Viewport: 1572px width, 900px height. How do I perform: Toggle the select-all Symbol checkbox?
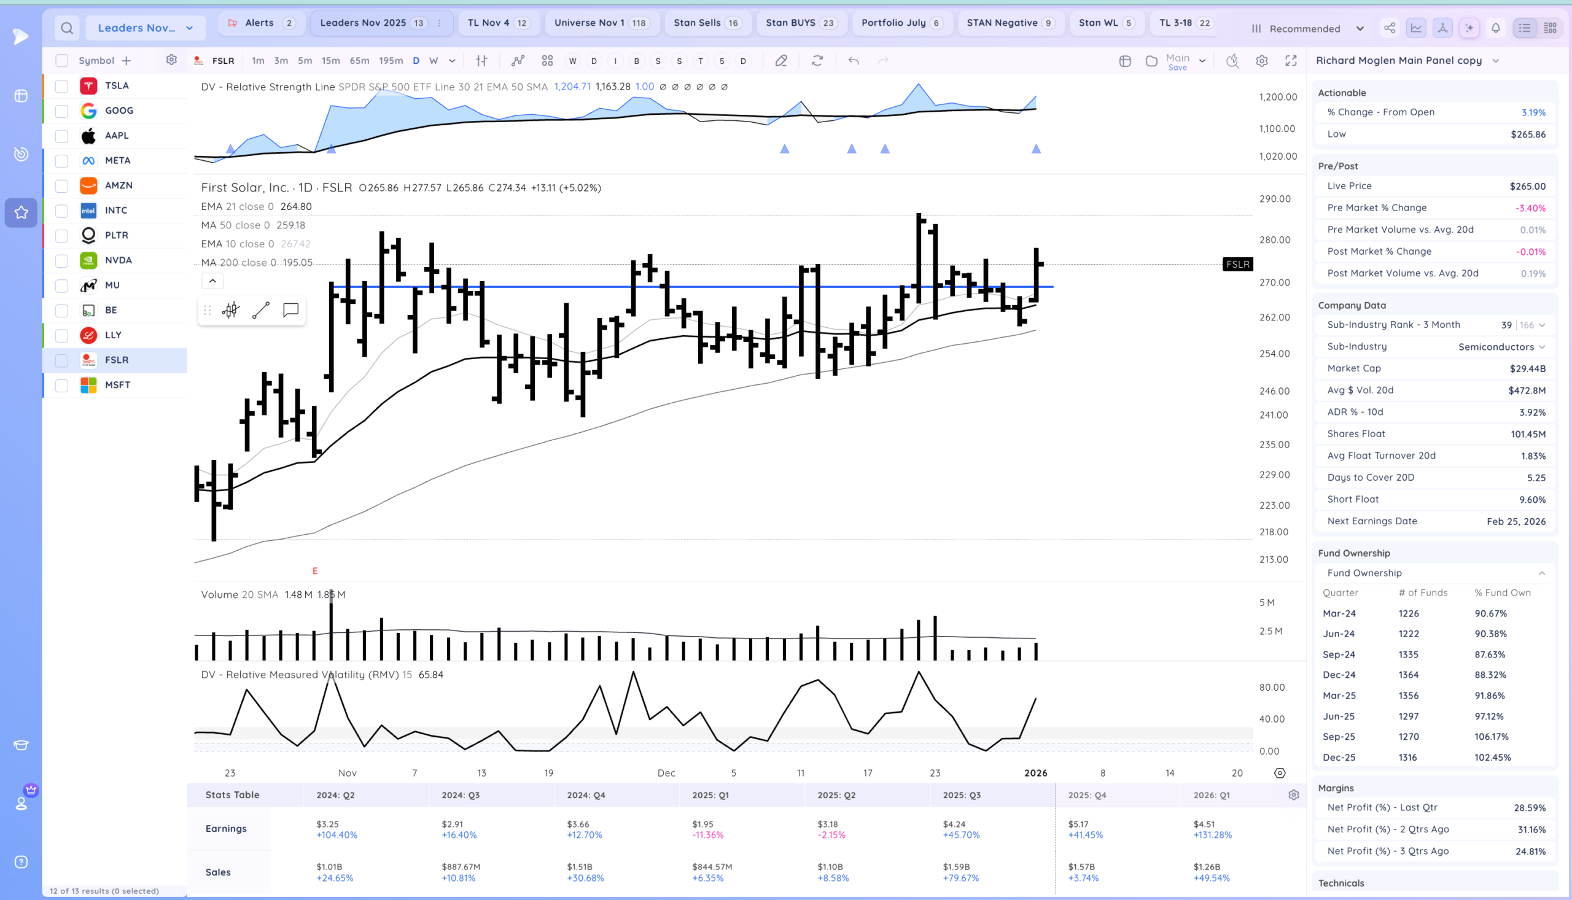click(x=61, y=61)
